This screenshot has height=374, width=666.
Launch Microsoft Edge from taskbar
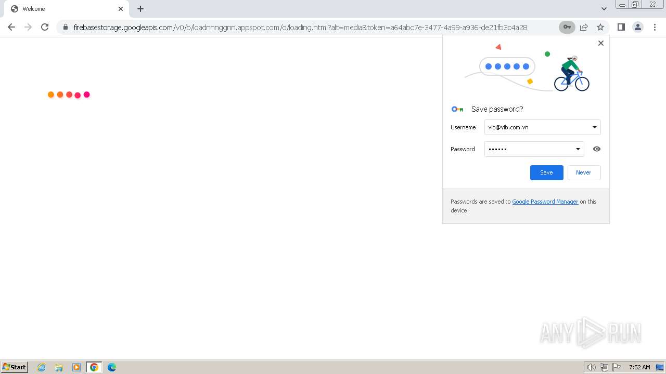tap(111, 367)
